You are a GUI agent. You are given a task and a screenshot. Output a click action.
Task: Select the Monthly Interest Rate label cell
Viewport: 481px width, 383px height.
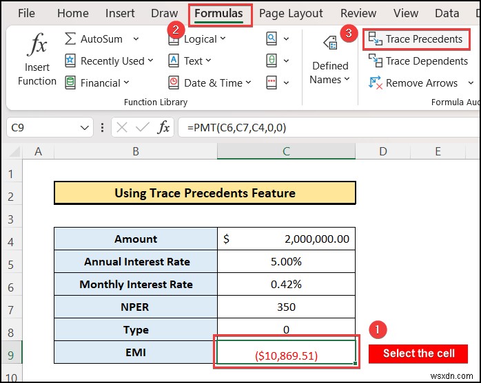click(x=136, y=284)
